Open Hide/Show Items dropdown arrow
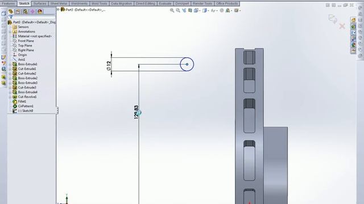This screenshot has width=364, height=204. tap(217, 11)
